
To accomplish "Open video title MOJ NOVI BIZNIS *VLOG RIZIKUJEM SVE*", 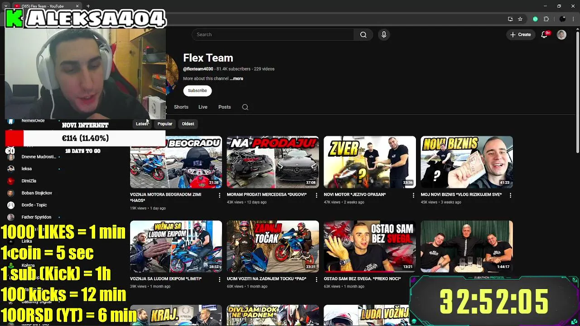I will tap(461, 195).
